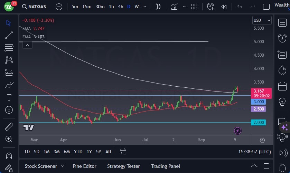Collapse the indicator legend chevron

click(x=27, y=45)
